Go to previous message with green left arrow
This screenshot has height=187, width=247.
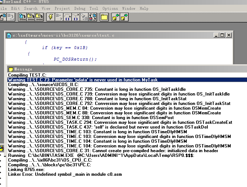116,17
